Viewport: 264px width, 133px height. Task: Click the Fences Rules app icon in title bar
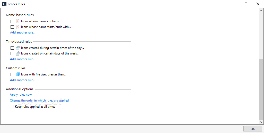tap(4, 4)
